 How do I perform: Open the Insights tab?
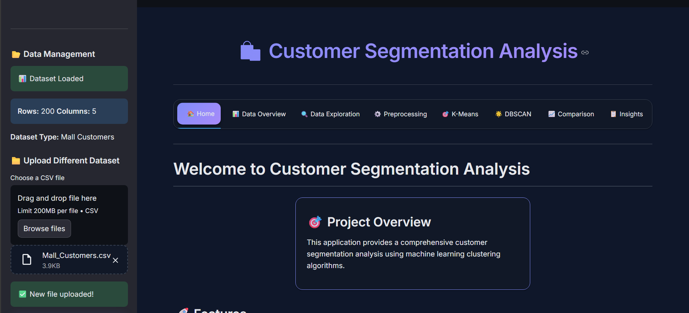627,114
